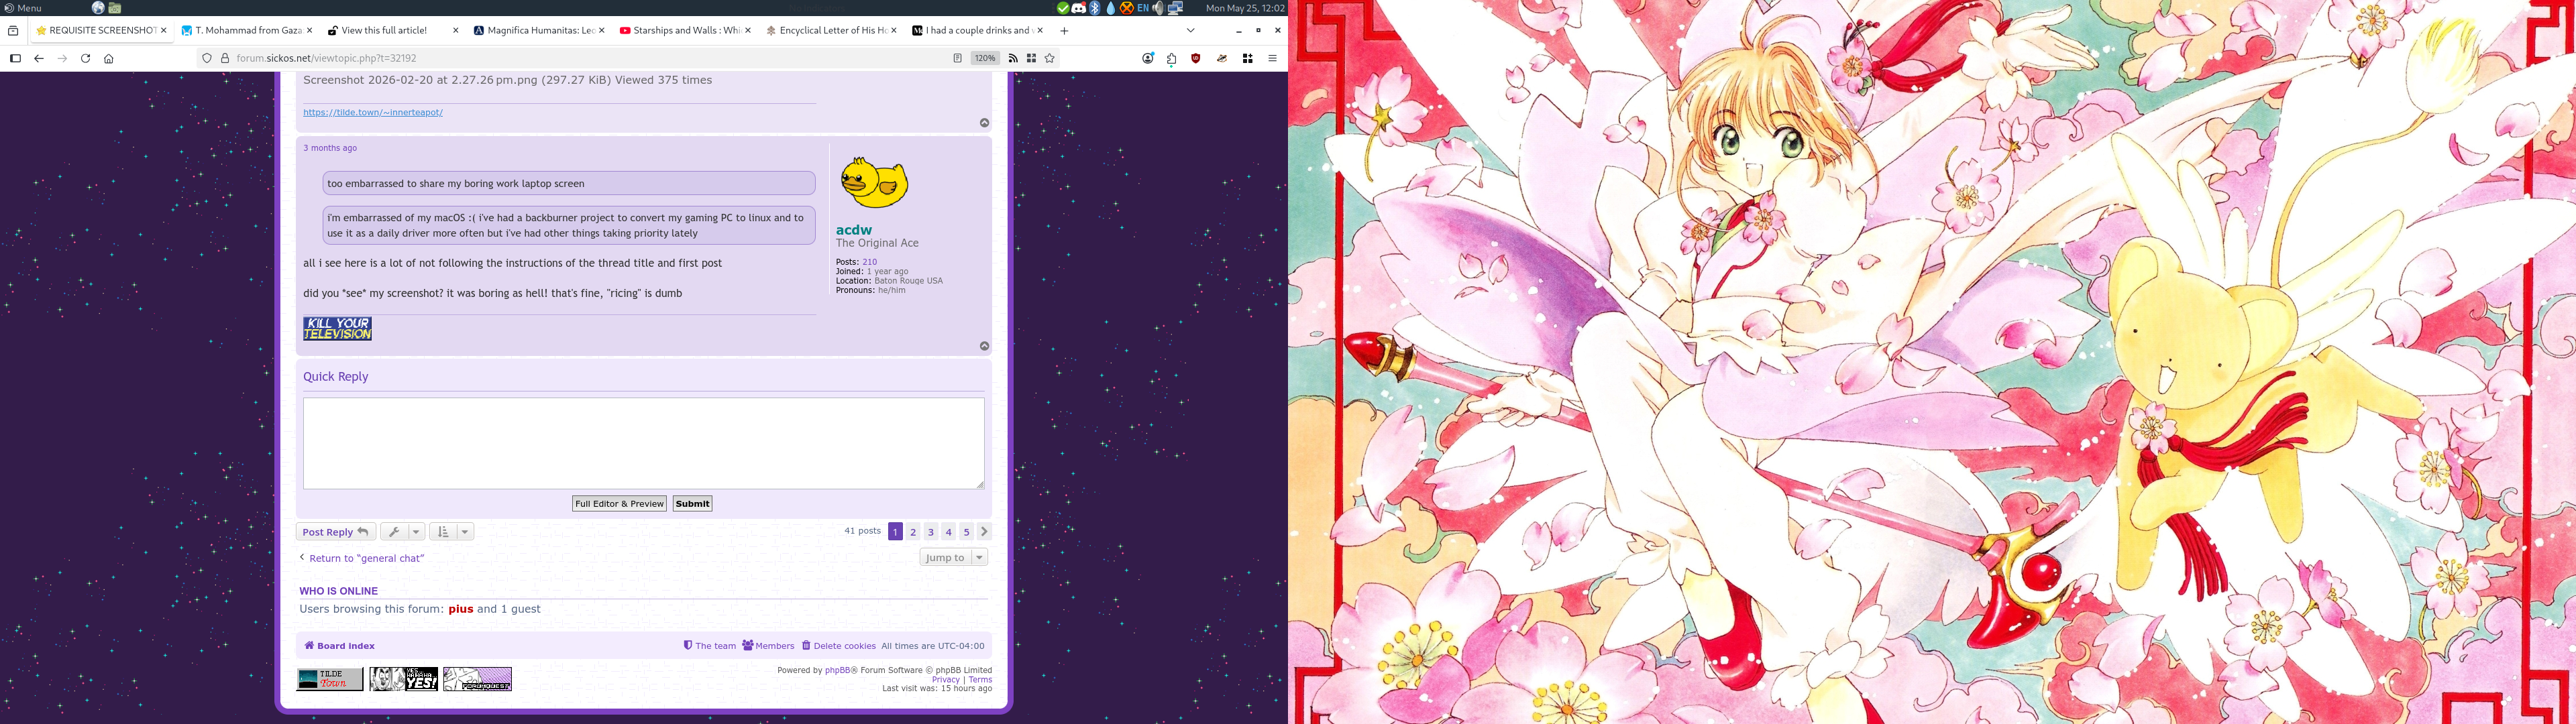Image resolution: width=2576 pixels, height=724 pixels.
Task: Open the Firefox account menu
Action: (x=1147, y=58)
